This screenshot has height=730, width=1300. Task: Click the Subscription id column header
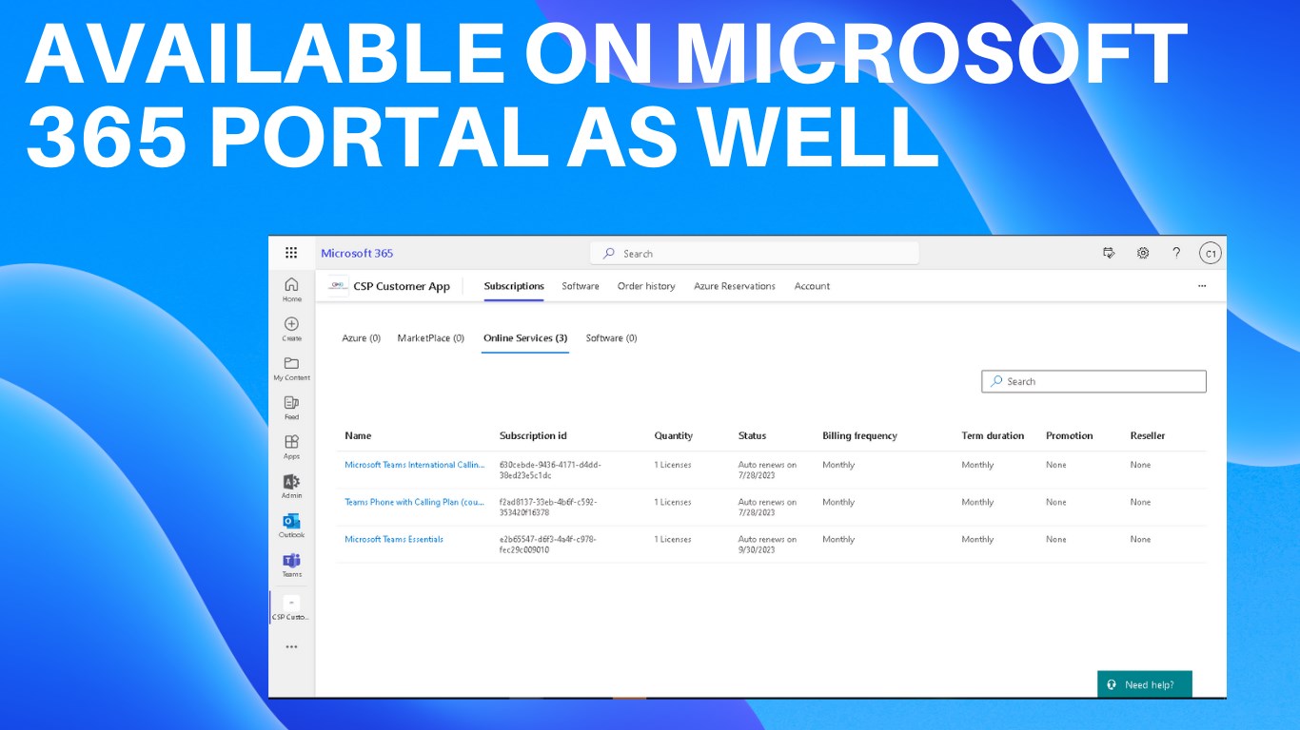(x=533, y=435)
